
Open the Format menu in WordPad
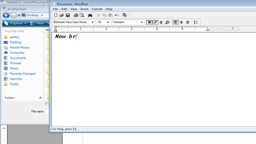[x=97, y=9]
